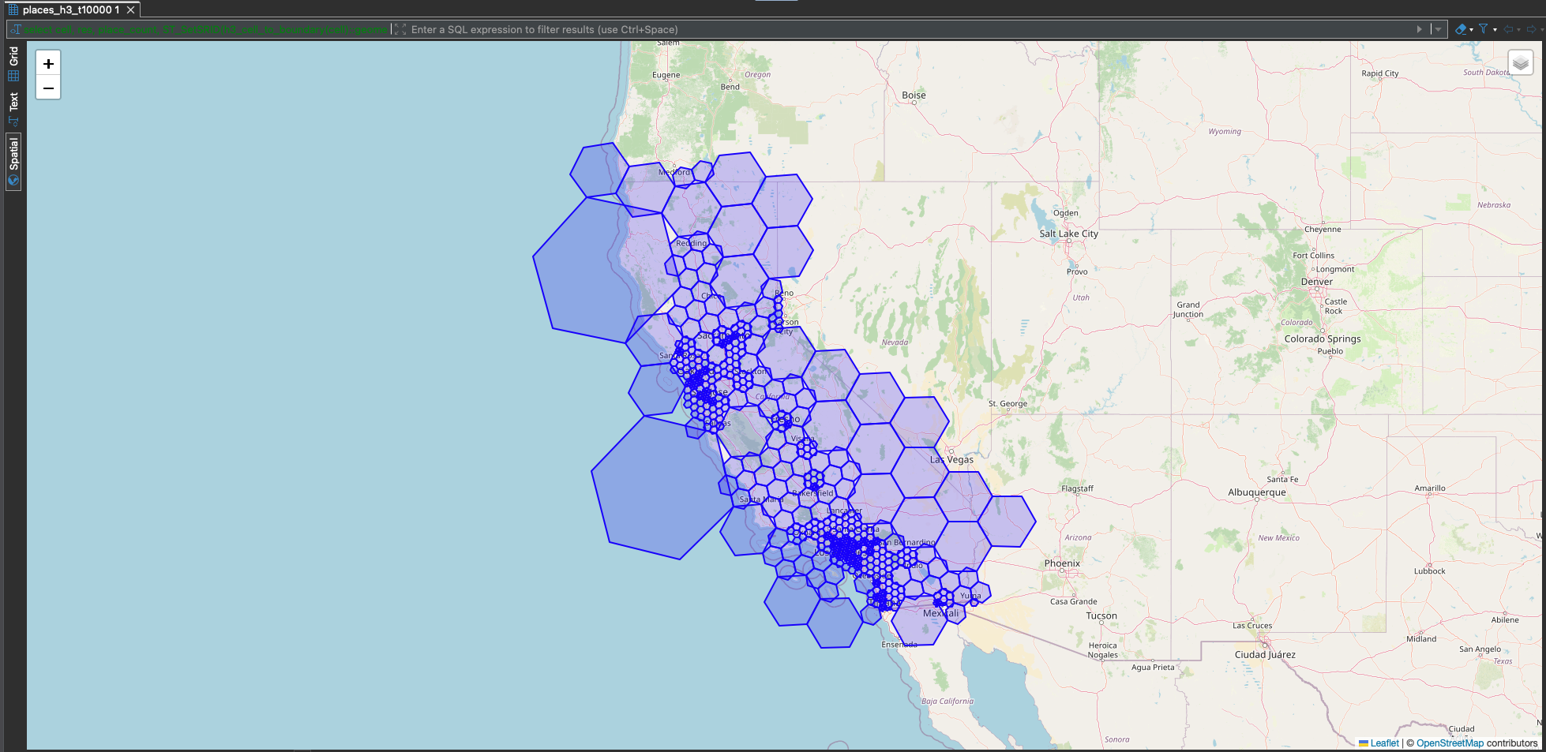Open the filter funnel icon
Viewport: 1546px width, 752px height.
coord(1483,29)
